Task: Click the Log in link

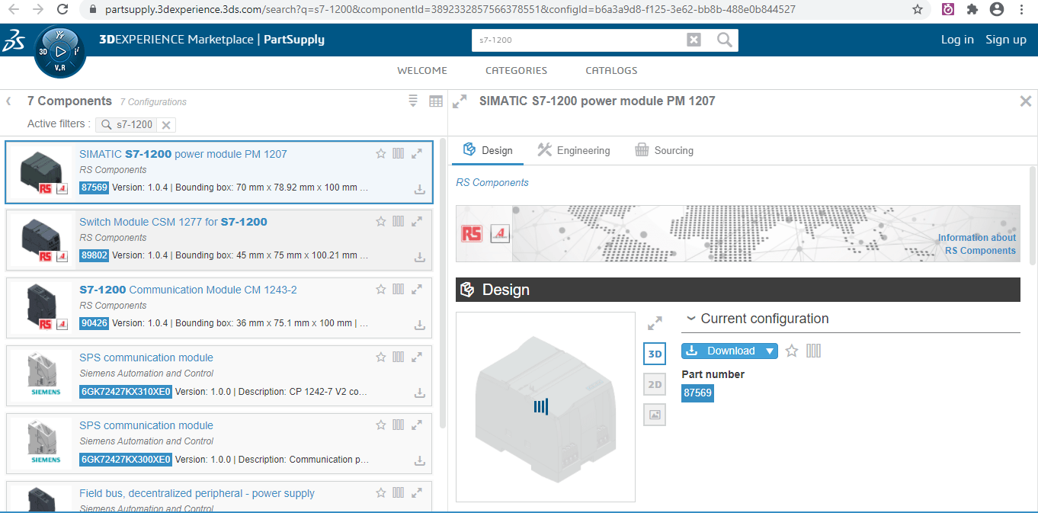Action: click(x=957, y=40)
